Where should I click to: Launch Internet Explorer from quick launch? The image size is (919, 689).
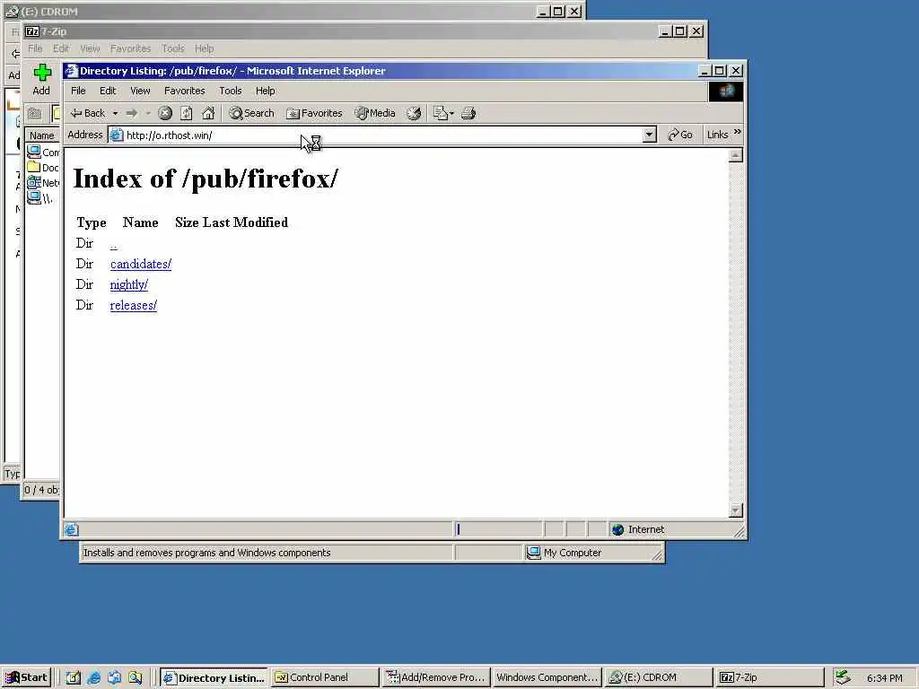click(x=93, y=678)
